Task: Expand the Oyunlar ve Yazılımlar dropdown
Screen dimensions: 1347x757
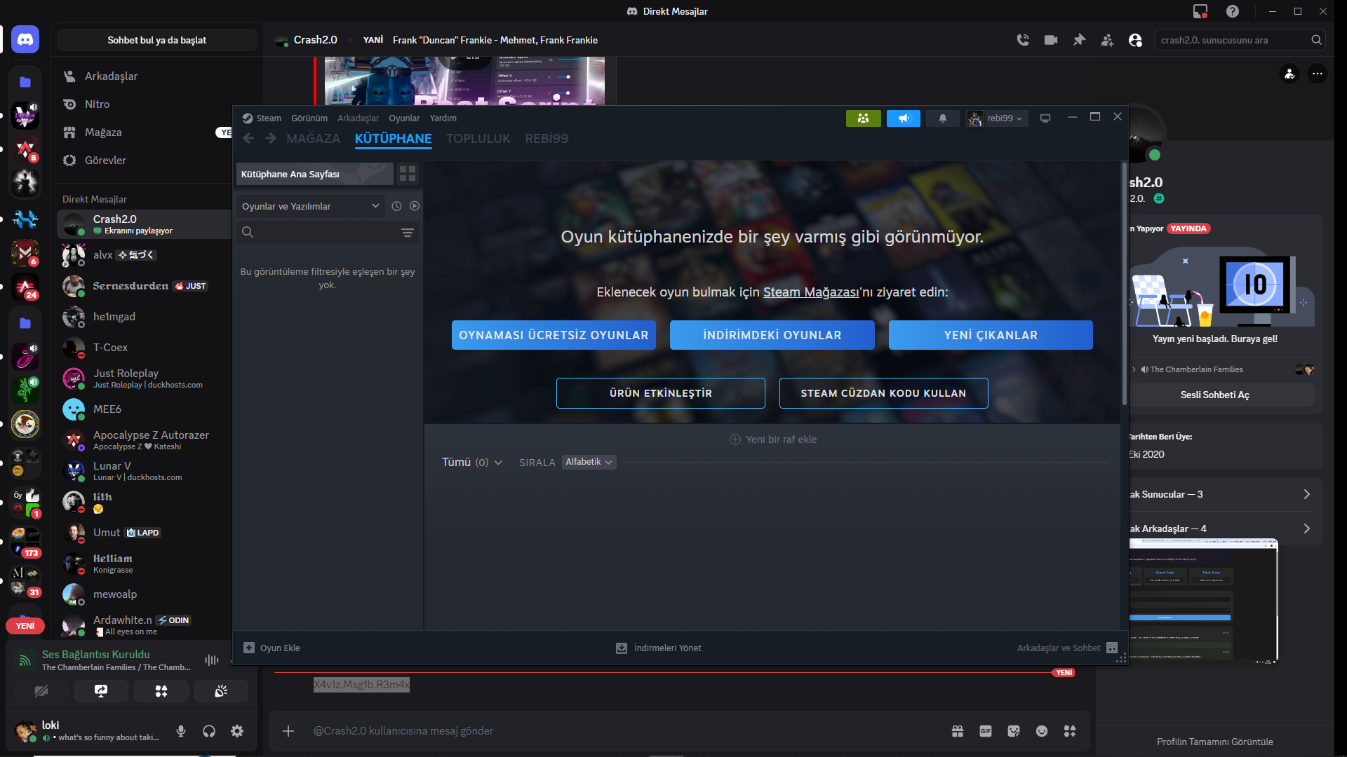Action: coord(311,206)
